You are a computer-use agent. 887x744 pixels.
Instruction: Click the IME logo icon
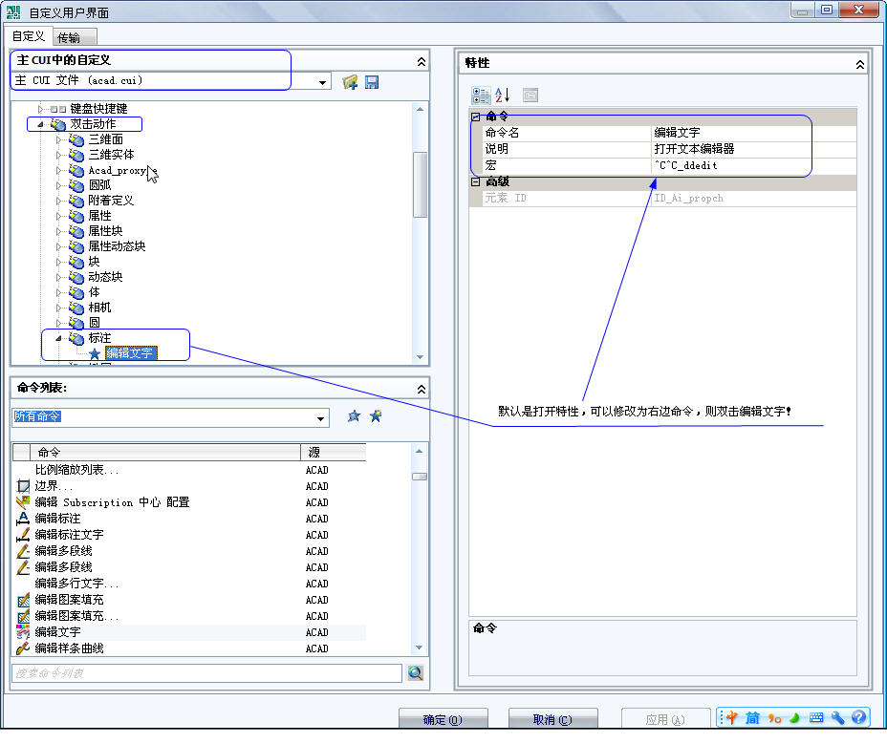(x=732, y=718)
